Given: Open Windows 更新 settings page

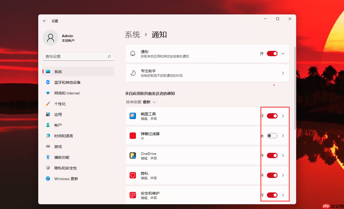Looking at the screenshot, I should (78, 179).
